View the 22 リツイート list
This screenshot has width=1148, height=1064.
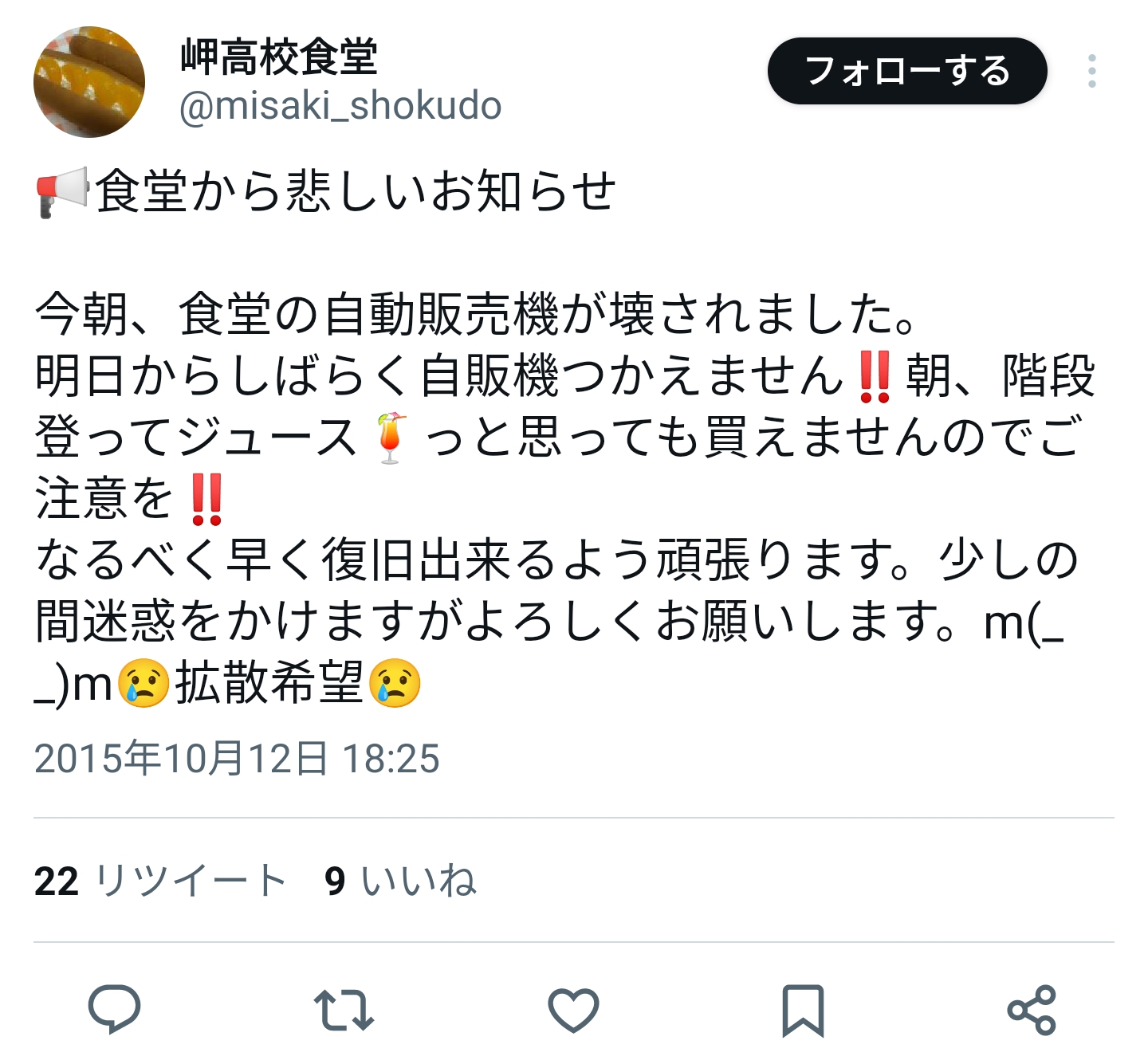pos(160,881)
